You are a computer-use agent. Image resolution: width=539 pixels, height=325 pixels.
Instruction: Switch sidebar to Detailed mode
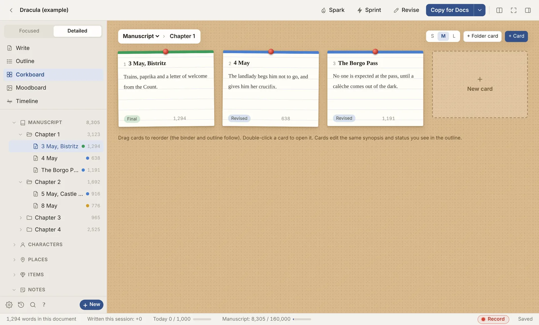click(77, 31)
